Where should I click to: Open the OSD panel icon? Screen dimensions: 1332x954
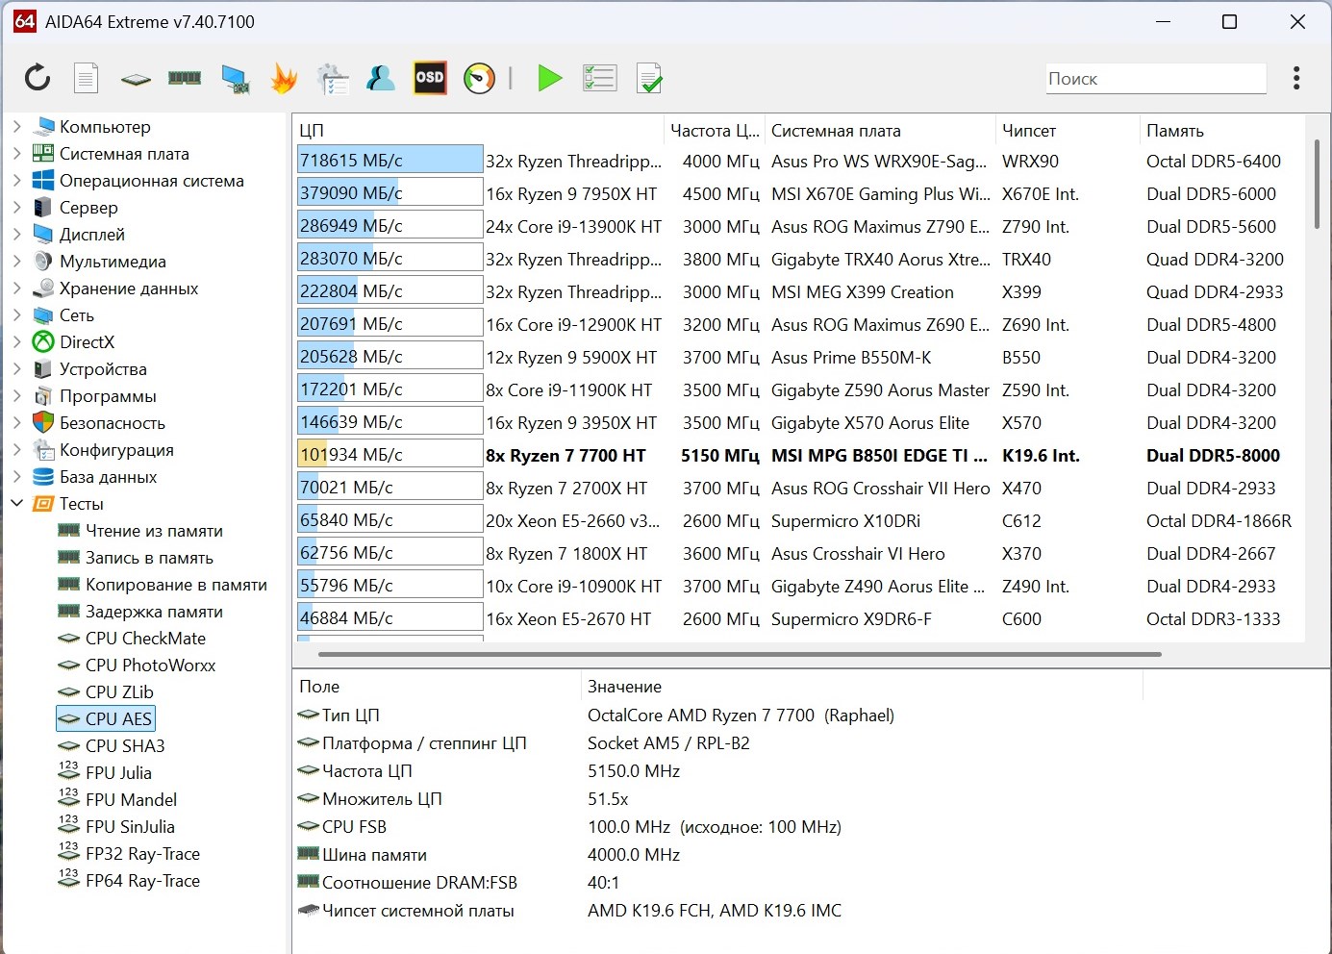point(429,78)
